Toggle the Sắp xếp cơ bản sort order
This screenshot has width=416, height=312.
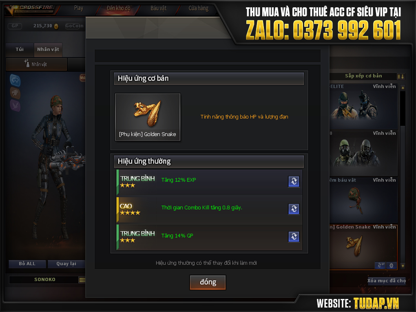pyautogui.click(x=401, y=77)
